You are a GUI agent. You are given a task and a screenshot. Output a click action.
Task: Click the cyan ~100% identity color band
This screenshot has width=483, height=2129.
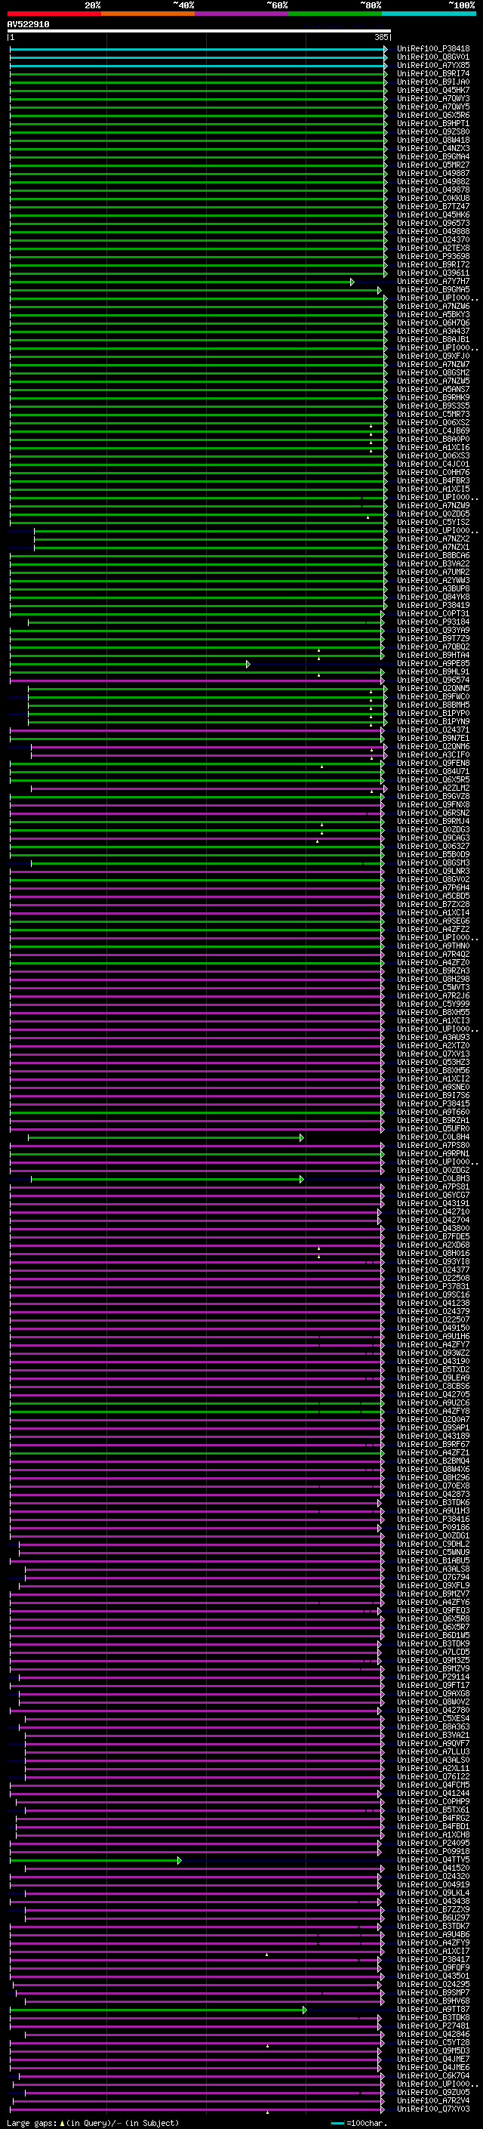coord(429,14)
